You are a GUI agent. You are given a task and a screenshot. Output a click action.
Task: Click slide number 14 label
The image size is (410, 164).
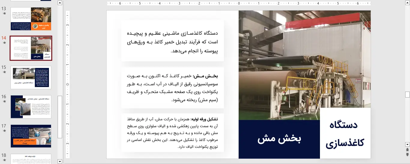point(4,38)
